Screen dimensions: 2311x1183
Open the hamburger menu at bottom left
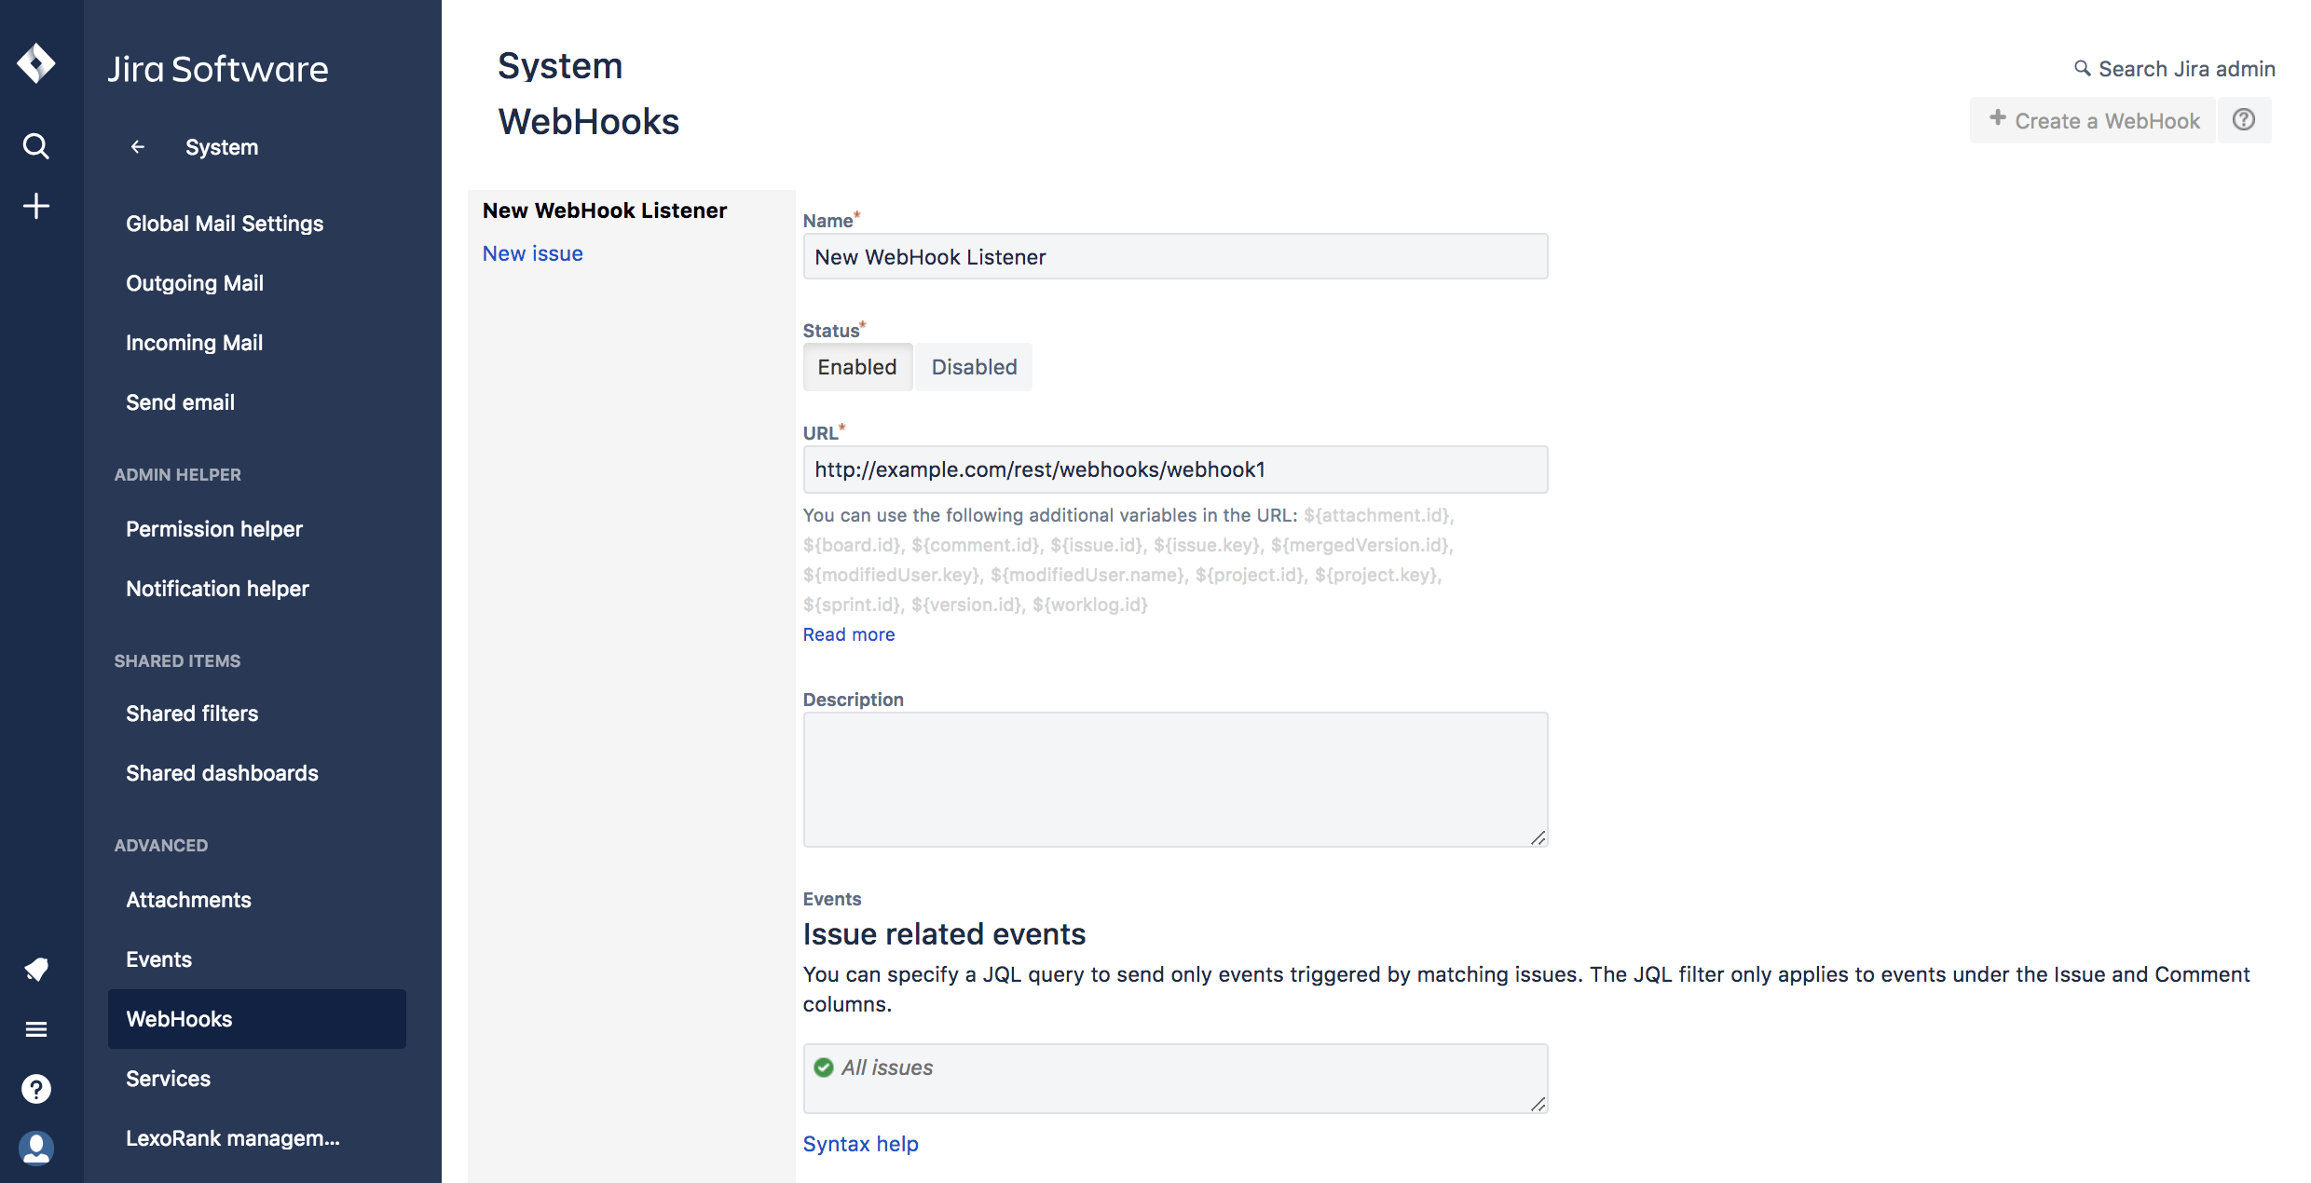(x=36, y=1028)
